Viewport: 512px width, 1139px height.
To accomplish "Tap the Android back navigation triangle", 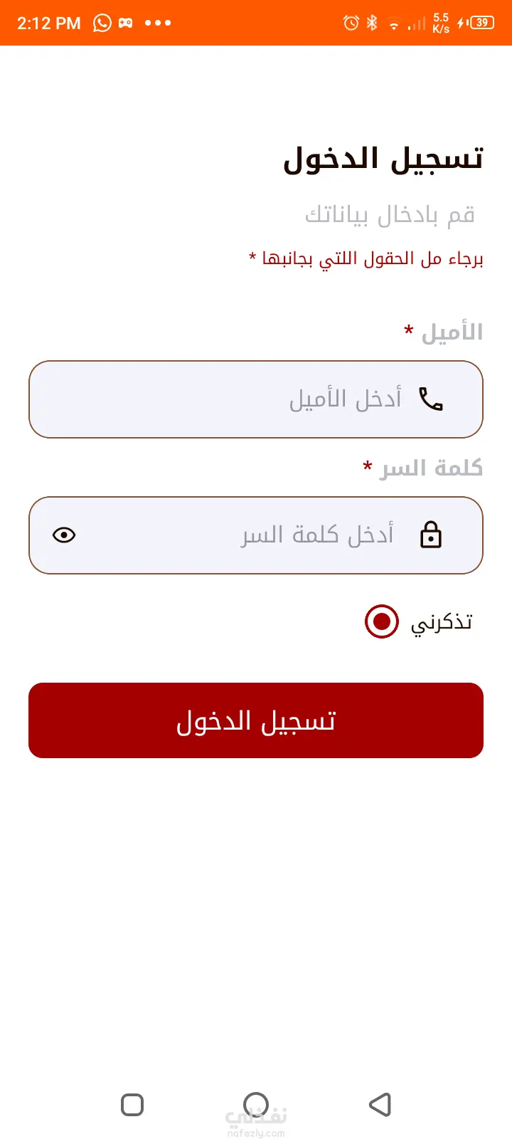I will click(380, 1105).
